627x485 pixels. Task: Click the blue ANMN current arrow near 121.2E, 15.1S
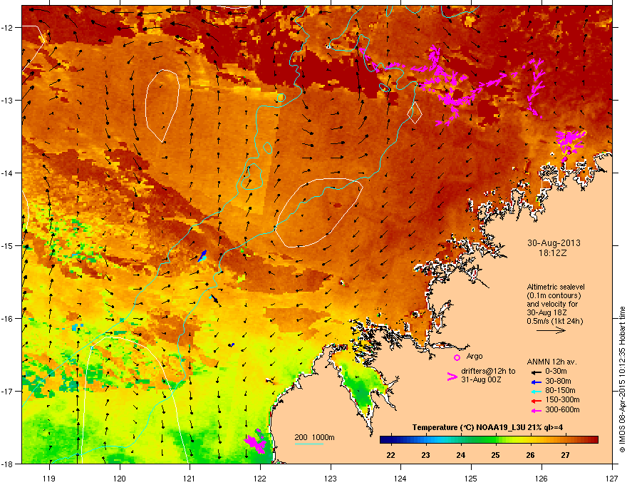pyautogui.click(x=202, y=256)
